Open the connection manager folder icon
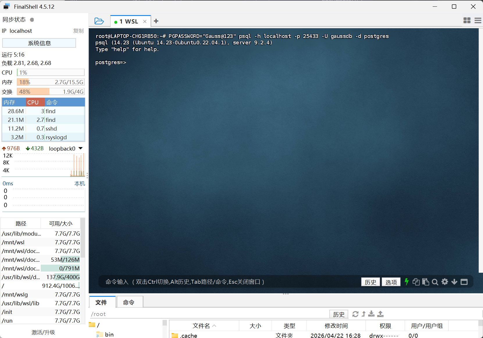 coord(99,21)
